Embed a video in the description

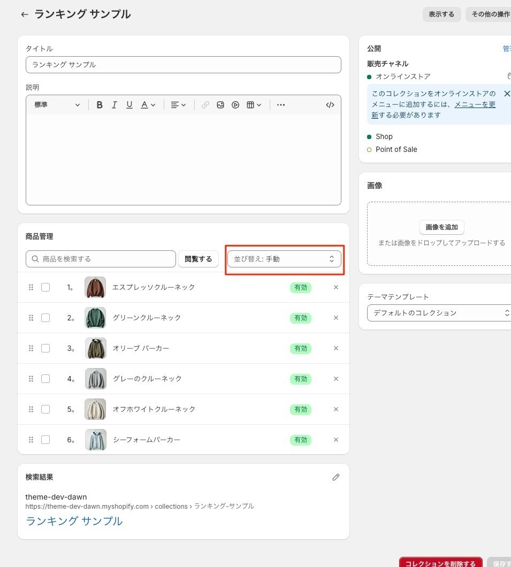click(235, 105)
